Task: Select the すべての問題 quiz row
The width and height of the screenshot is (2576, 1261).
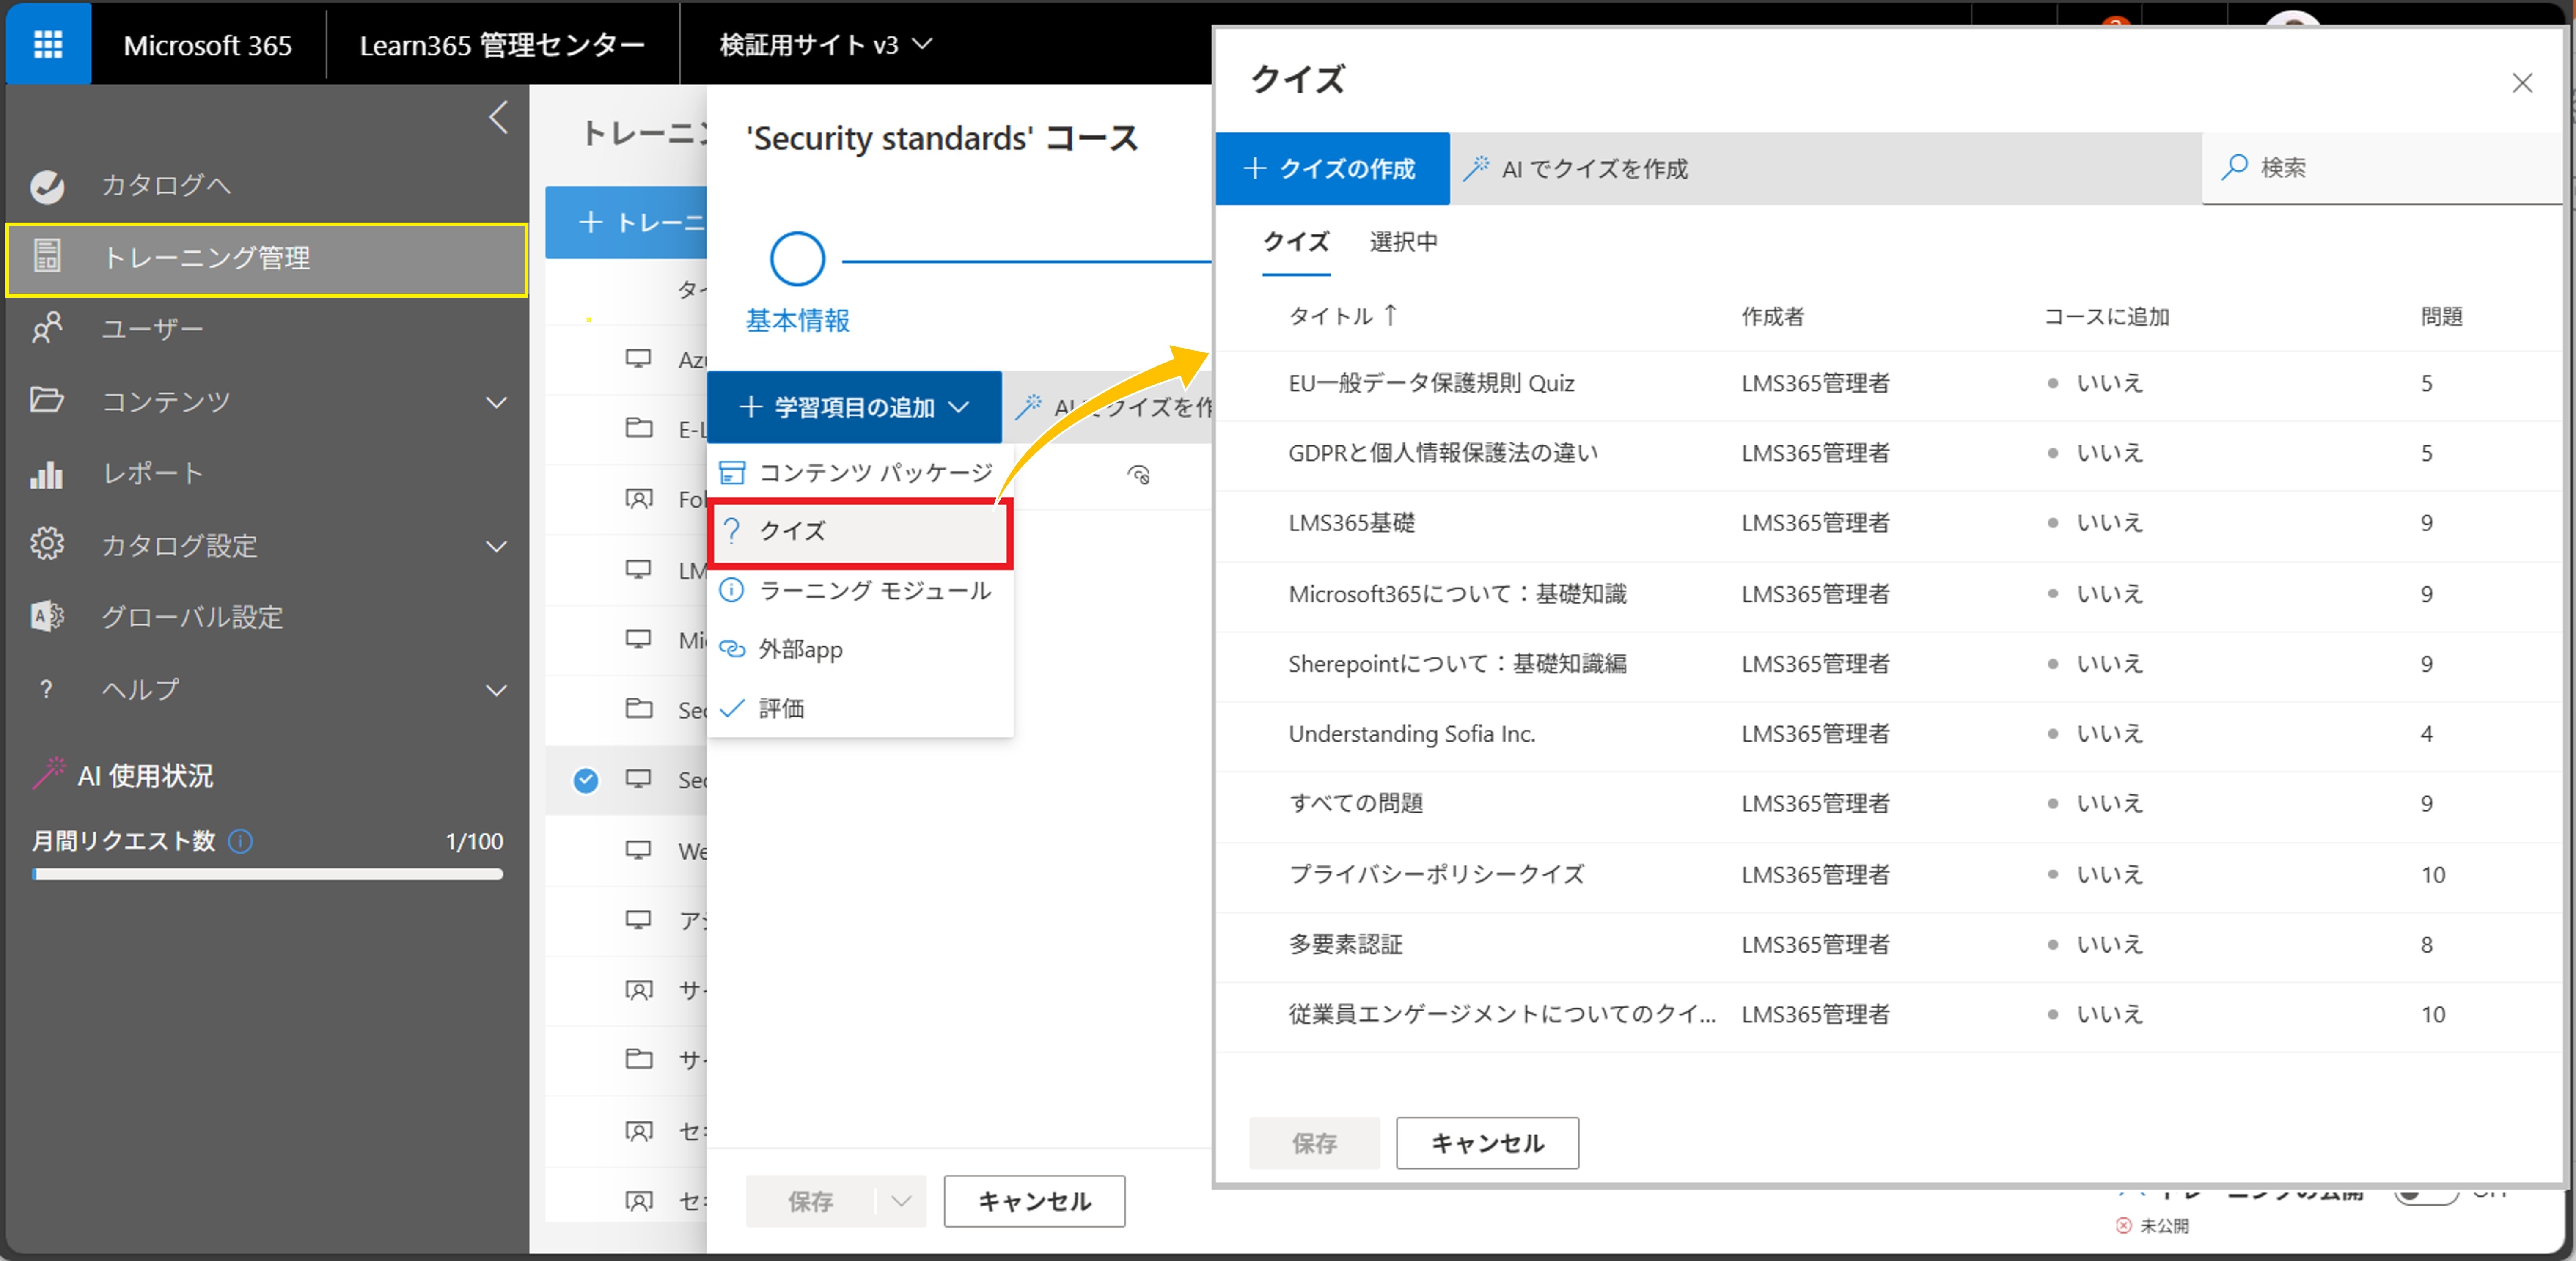Action: pyautogui.click(x=1890, y=805)
